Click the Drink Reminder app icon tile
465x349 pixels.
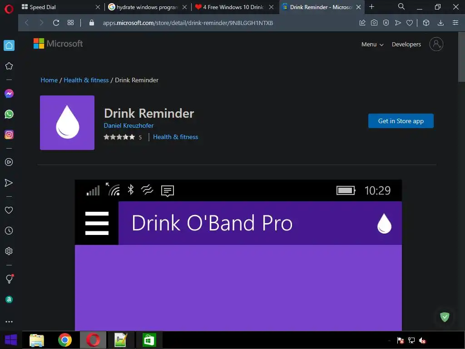67,123
